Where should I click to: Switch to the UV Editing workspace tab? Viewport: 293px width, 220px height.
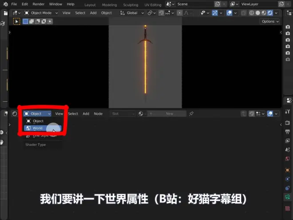pyautogui.click(x=153, y=5)
